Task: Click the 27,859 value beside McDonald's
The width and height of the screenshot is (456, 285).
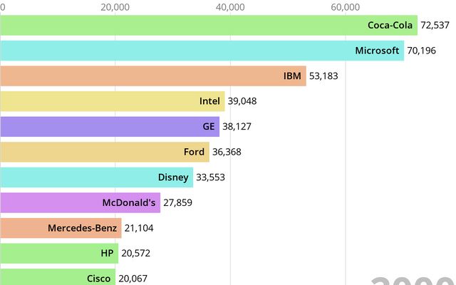Action: (x=177, y=202)
